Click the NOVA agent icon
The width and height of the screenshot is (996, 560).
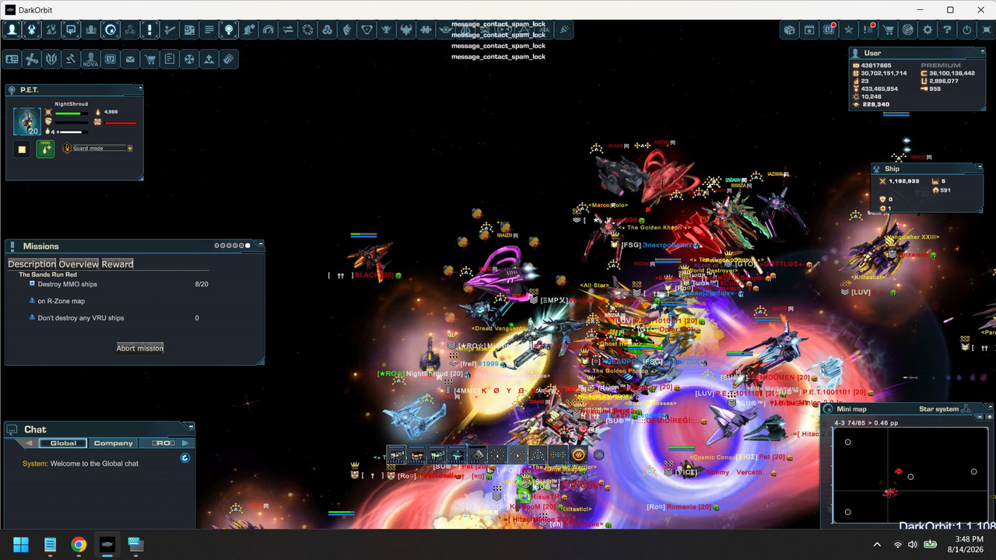[x=91, y=59]
